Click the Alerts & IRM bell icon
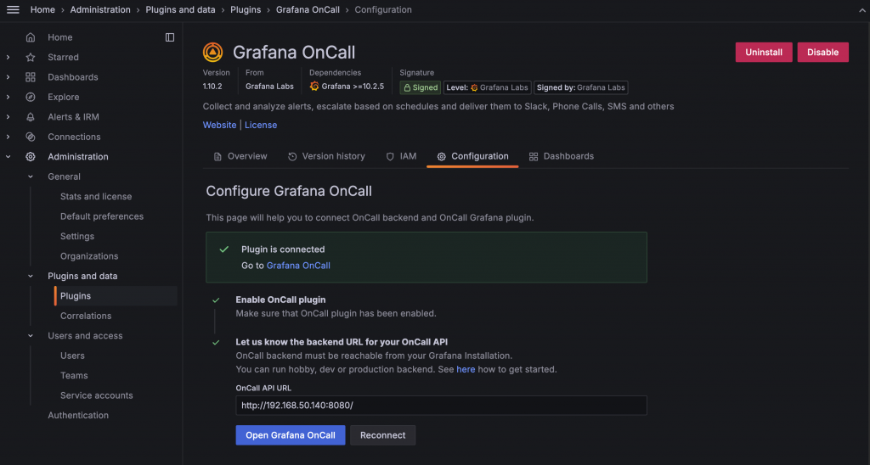The image size is (870, 465). tap(31, 117)
